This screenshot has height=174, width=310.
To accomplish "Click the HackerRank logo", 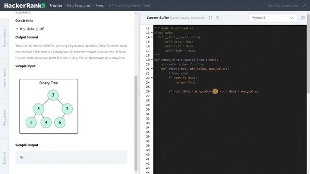I will [25, 5].
